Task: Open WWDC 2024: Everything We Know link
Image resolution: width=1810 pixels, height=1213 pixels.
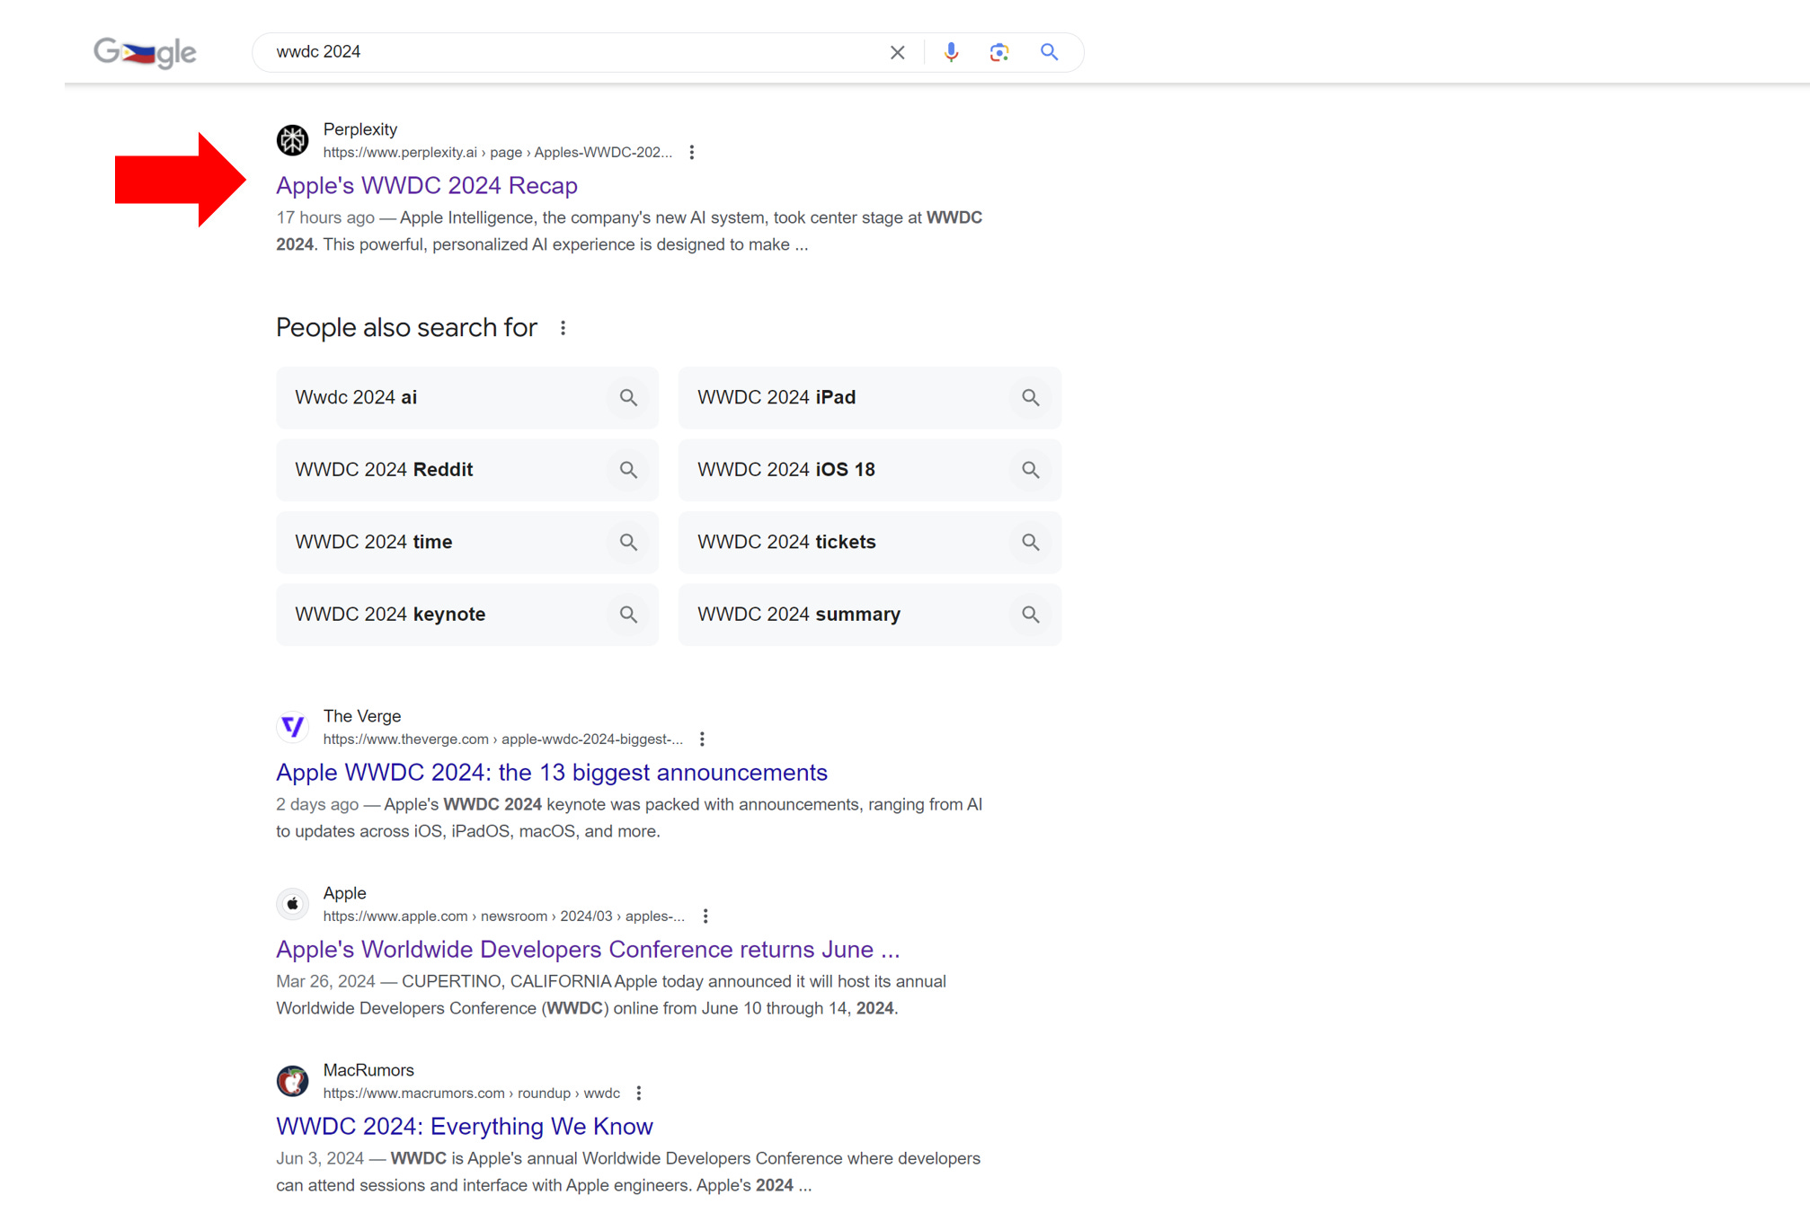Action: click(465, 1126)
